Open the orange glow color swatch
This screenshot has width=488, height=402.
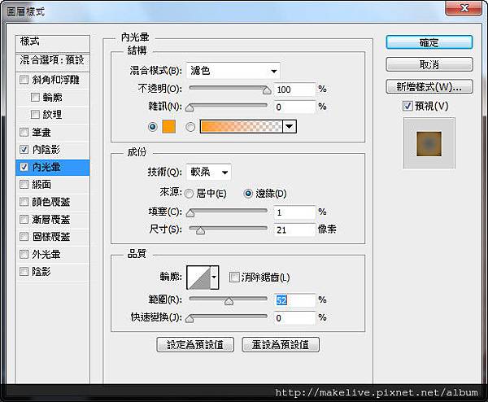coord(169,127)
